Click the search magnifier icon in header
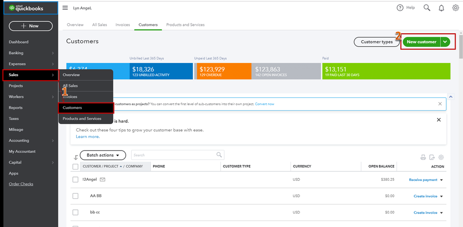This screenshot has height=227, width=463. pos(427,8)
